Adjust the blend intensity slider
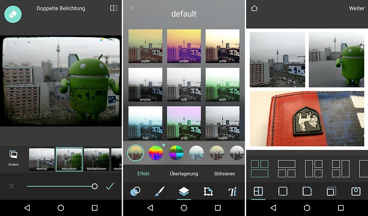This screenshot has height=216, width=368. click(62, 186)
